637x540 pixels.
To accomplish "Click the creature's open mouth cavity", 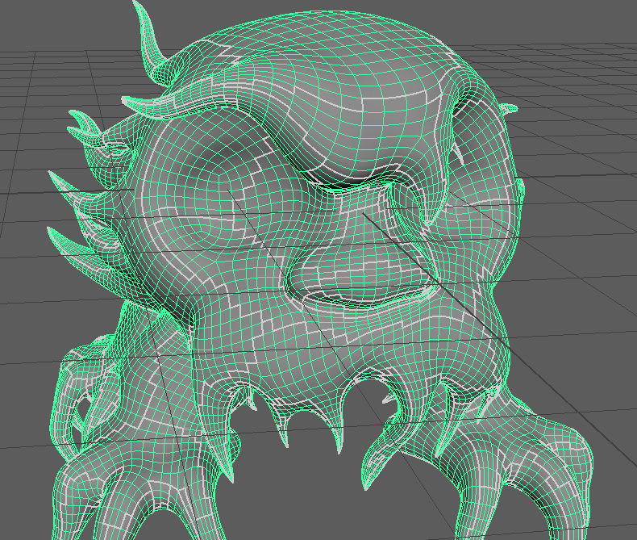I will point(355,278).
